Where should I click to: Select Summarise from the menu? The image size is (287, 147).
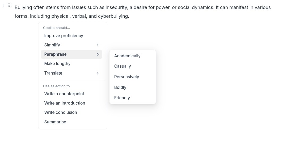(71, 122)
